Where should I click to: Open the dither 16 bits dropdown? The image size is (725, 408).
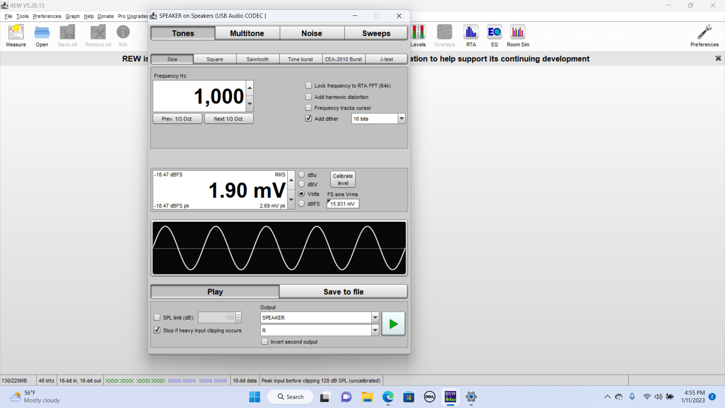[401, 119]
